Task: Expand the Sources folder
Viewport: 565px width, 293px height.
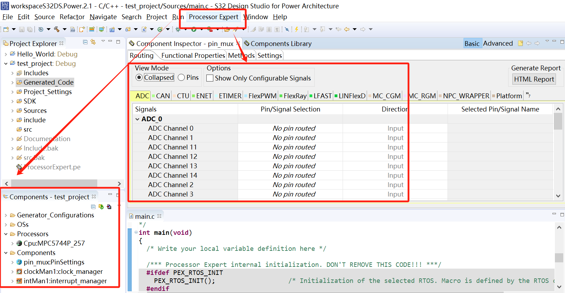Action: click(13, 111)
